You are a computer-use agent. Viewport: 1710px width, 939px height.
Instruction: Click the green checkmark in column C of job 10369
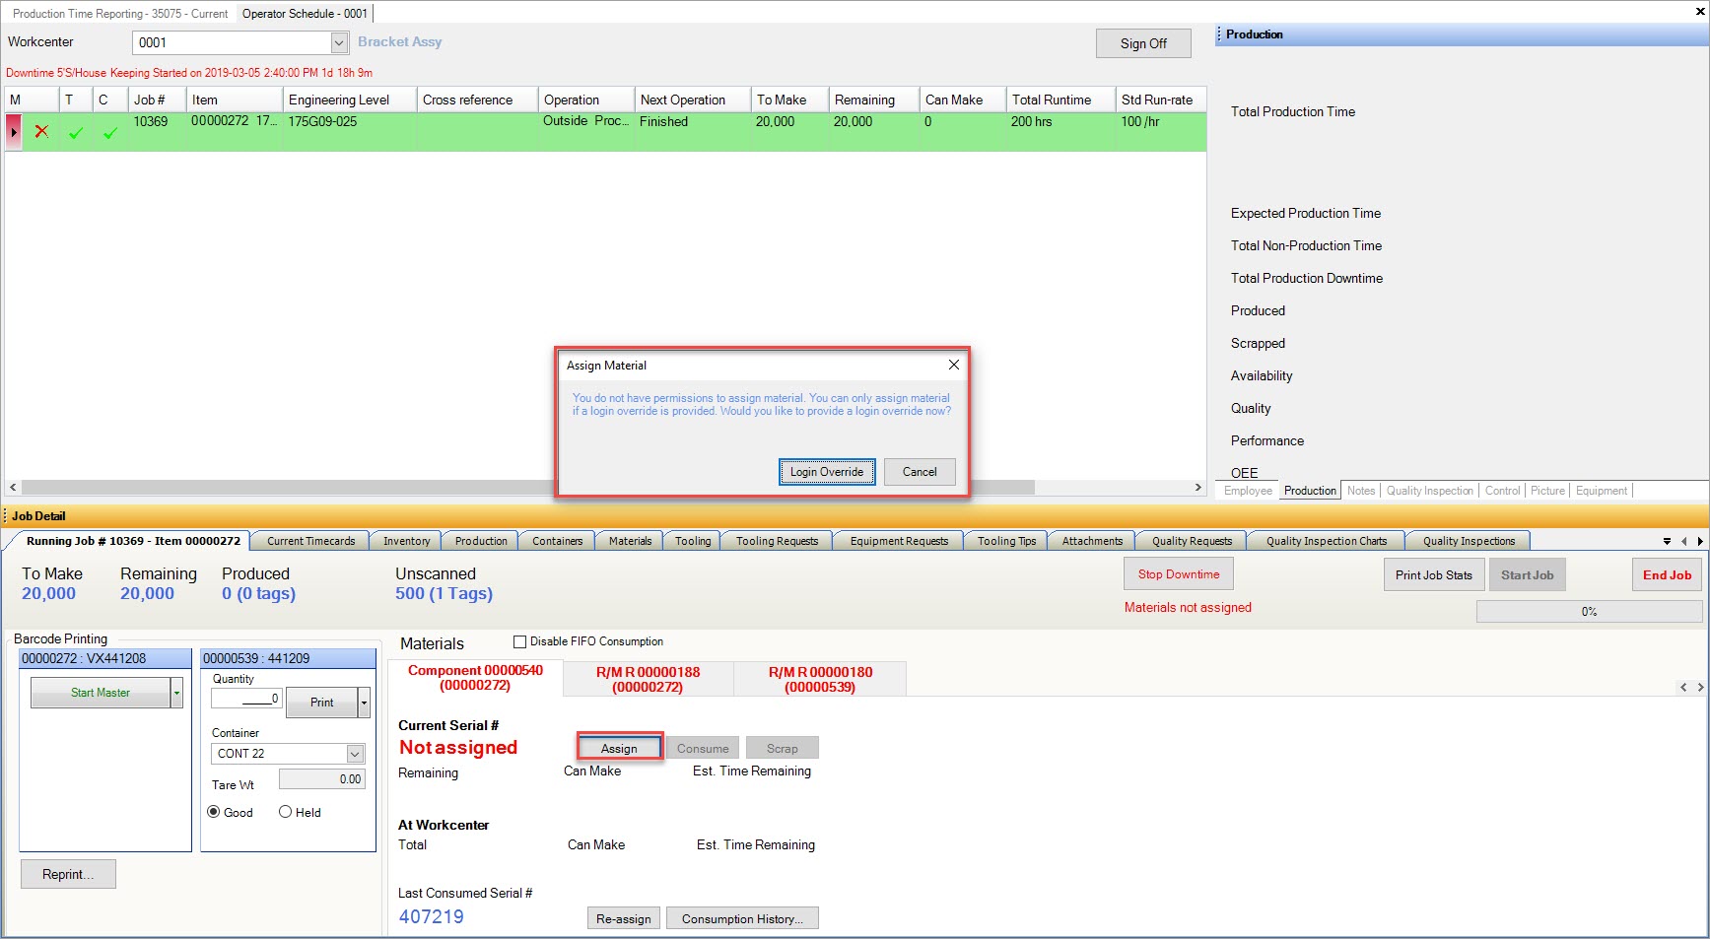point(109,132)
